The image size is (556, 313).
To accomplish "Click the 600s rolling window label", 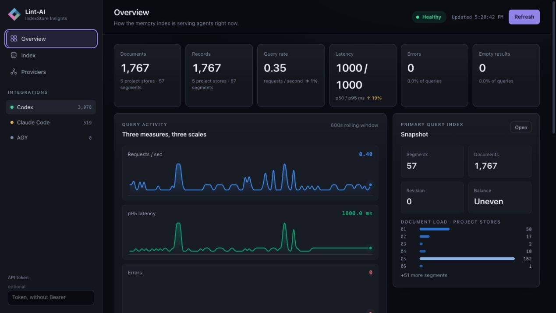I will pos(354,125).
